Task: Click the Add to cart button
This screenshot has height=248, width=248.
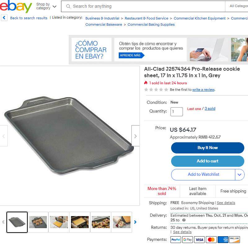Action: coord(207,161)
